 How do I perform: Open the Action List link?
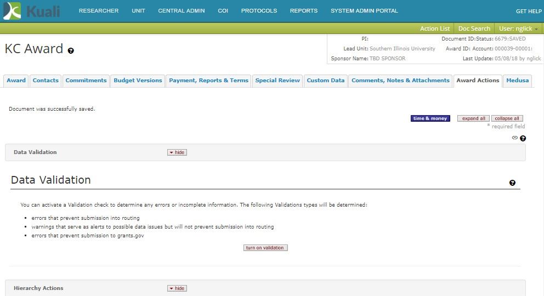[x=435, y=29]
